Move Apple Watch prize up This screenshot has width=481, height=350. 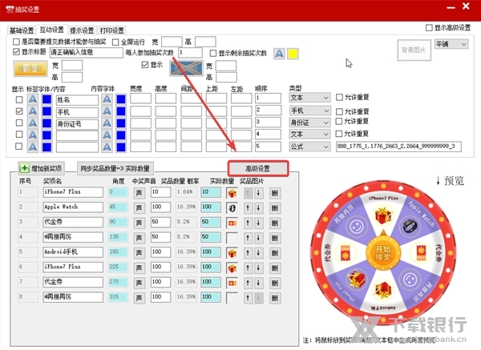248,208
